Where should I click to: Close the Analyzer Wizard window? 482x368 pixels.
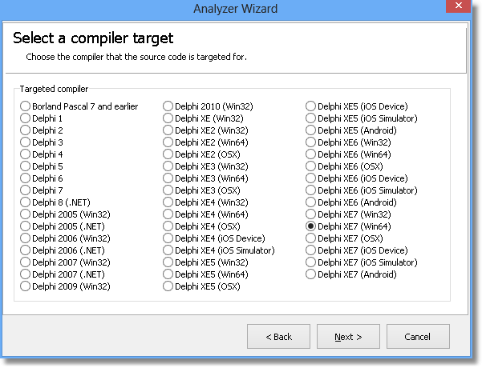pyautogui.click(x=458, y=6)
